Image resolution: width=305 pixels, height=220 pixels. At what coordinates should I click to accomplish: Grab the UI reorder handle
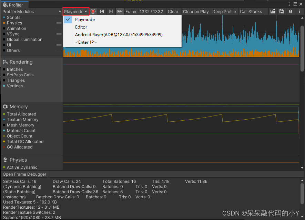point(59,45)
